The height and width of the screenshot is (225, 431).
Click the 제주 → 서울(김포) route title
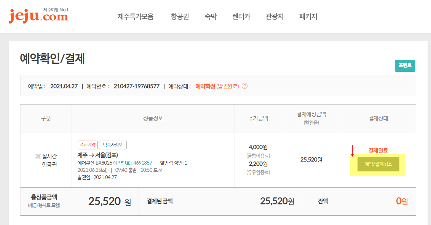pos(97,155)
